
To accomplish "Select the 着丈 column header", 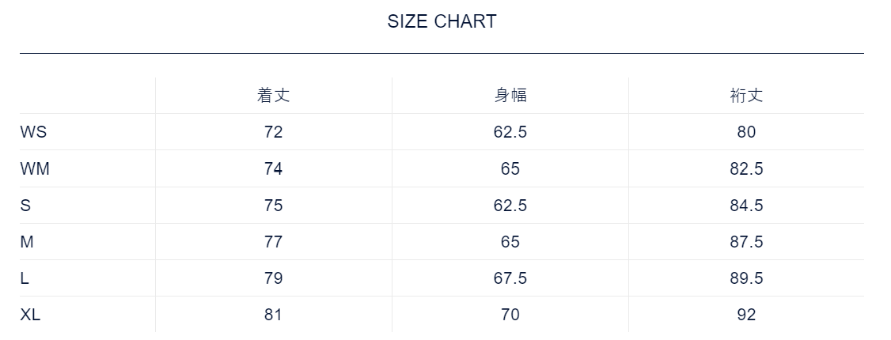I will pos(273,96).
